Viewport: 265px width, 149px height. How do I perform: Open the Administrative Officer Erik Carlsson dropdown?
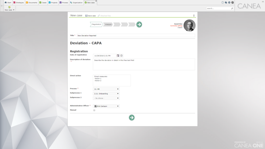106,106
